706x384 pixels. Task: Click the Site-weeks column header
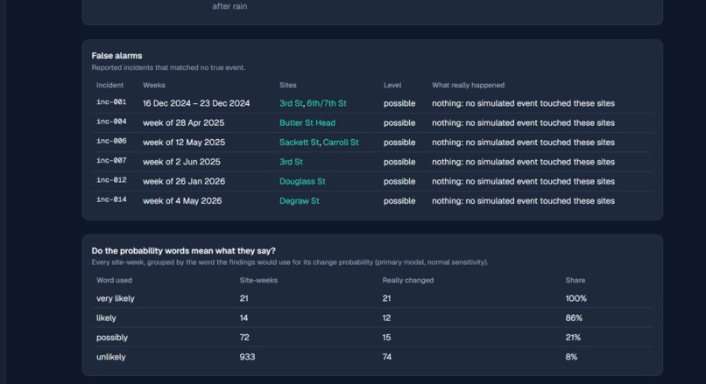click(258, 280)
